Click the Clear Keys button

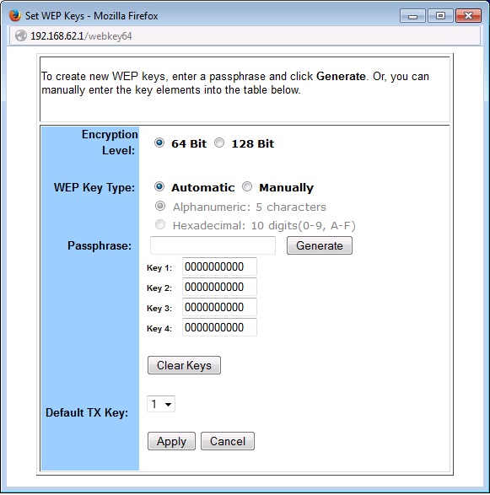(x=184, y=365)
